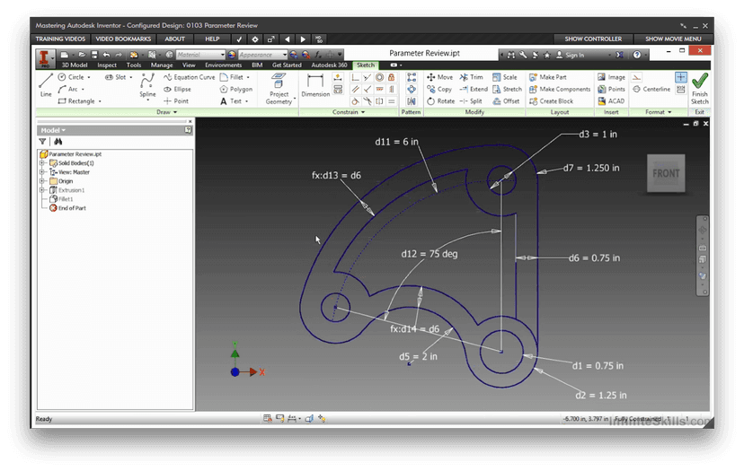Click the browser filter funnel icon
This screenshot has width=744, height=471.
pyautogui.click(x=42, y=141)
